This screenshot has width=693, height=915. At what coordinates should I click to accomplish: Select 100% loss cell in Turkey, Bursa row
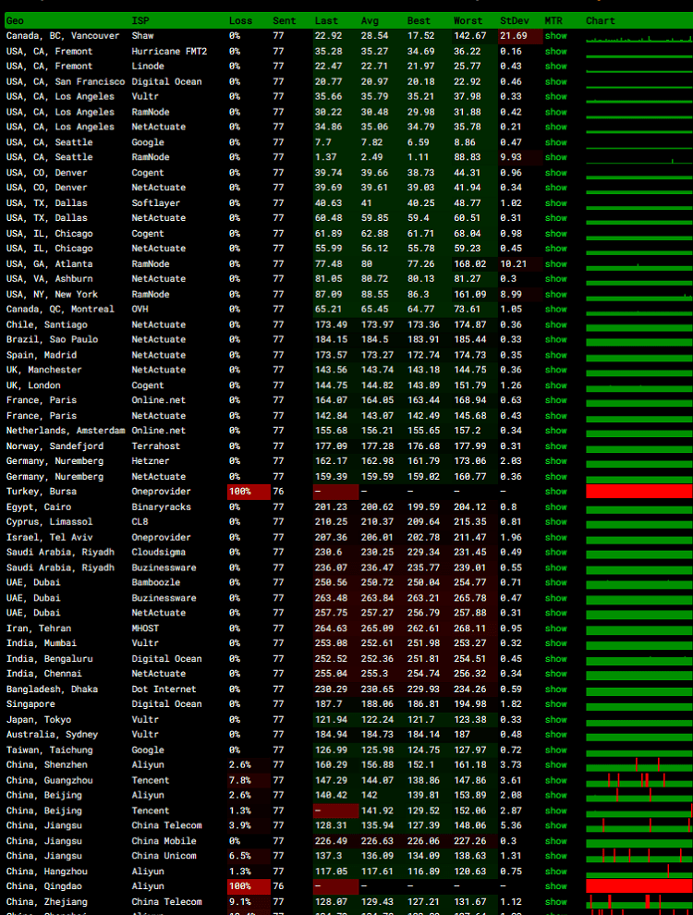[x=249, y=492]
